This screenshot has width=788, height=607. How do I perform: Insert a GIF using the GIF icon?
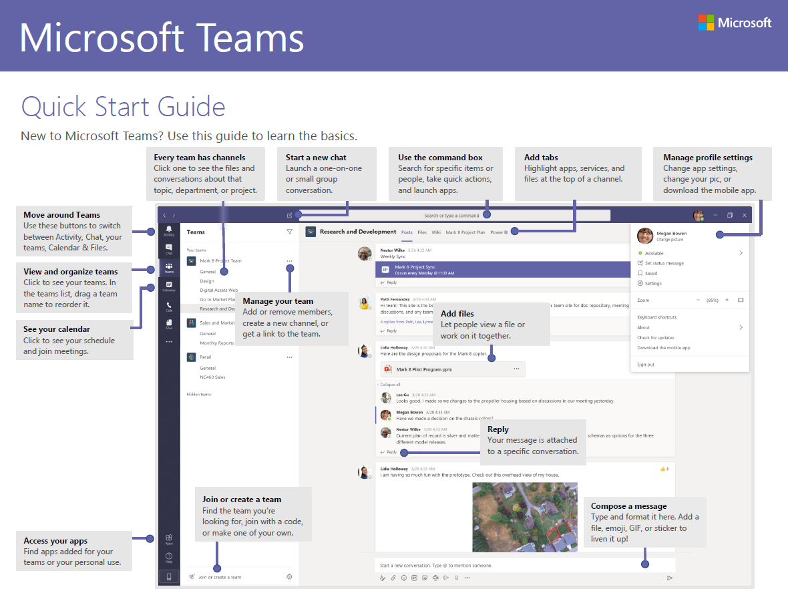415,578
